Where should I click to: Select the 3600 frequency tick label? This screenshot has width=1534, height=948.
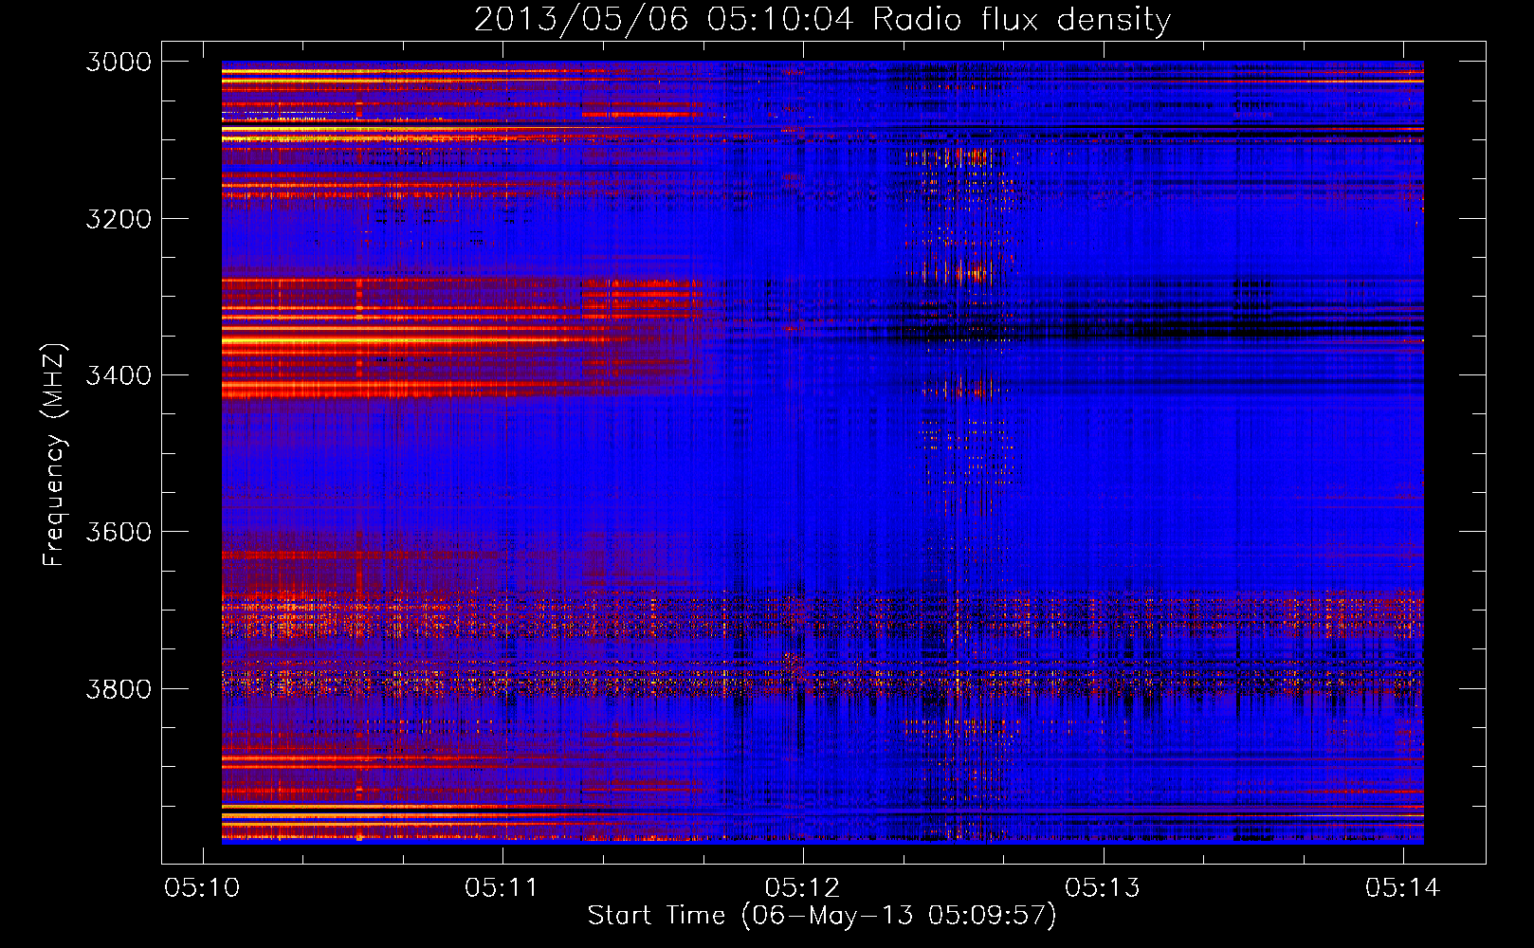119,532
